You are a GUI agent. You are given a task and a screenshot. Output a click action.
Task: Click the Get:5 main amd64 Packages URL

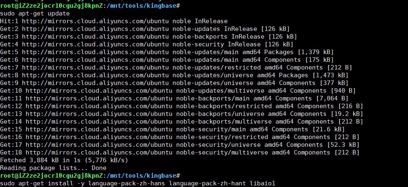coord(95,52)
